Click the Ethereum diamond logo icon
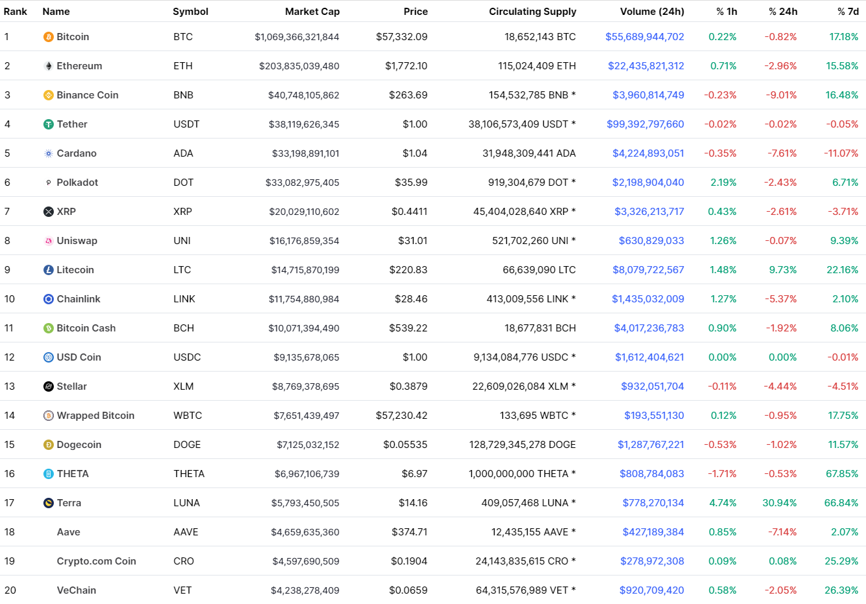The height and width of the screenshot is (604, 866). click(49, 66)
